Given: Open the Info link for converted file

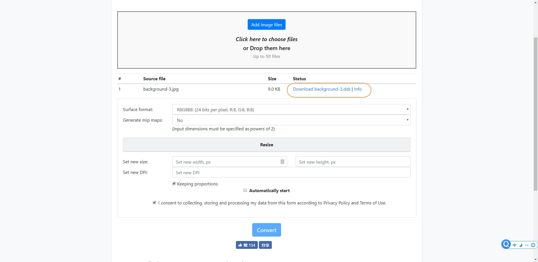Looking at the screenshot, I should pyautogui.click(x=358, y=89).
